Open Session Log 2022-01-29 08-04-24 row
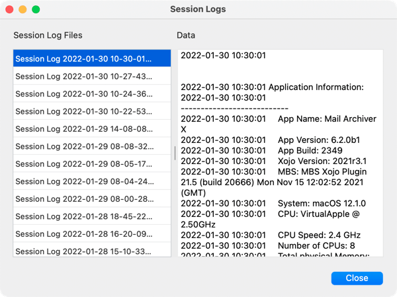397x297 pixels. tap(92, 181)
